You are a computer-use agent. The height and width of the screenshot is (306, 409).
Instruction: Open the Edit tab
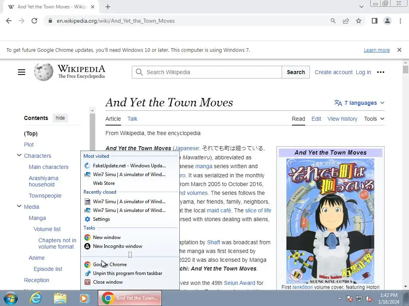(316, 119)
